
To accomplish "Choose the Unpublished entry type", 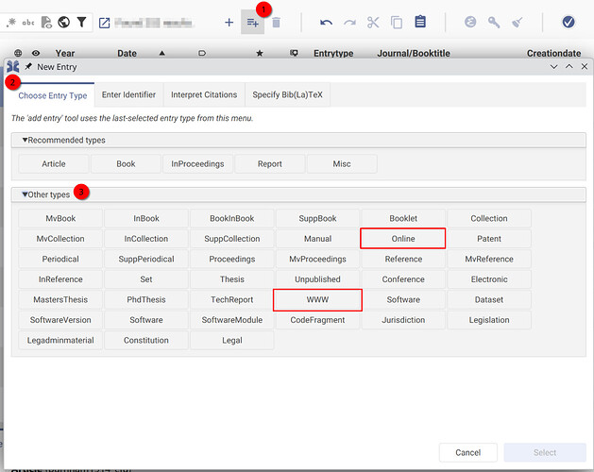I will tap(317, 279).
